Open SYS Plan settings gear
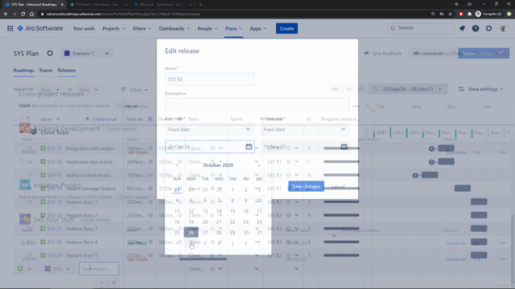Screen dimensions: 515x289 click(x=50, y=53)
